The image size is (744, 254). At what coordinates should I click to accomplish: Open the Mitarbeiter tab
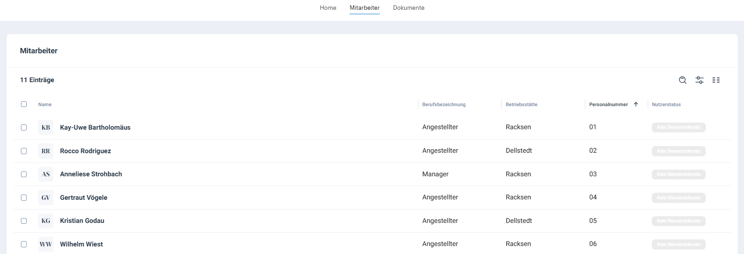pyautogui.click(x=365, y=8)
